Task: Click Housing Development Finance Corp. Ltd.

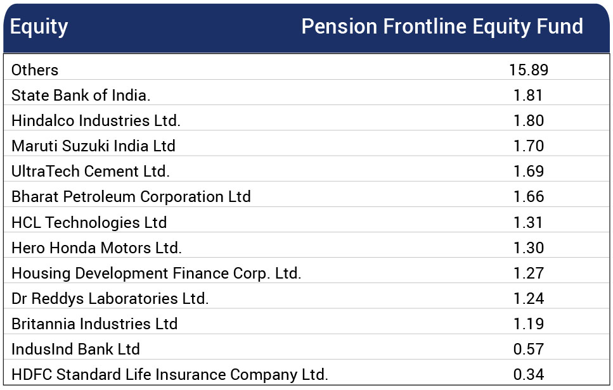Action: (x=157, y=274)
